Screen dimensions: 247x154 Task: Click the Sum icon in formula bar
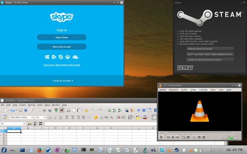(35, 124)
